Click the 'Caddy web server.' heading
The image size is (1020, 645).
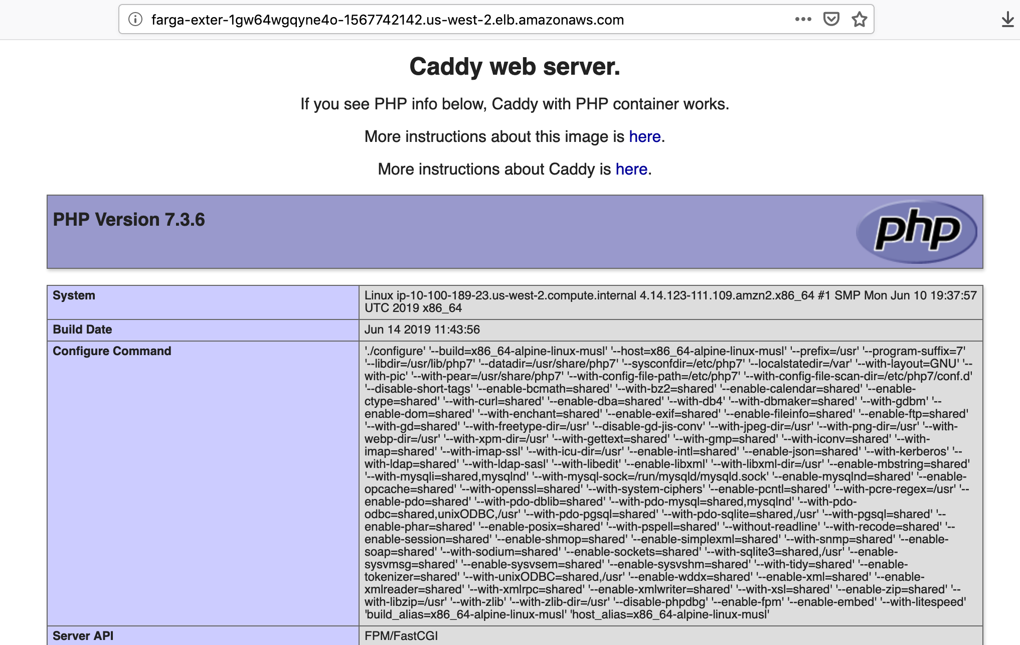515,67
